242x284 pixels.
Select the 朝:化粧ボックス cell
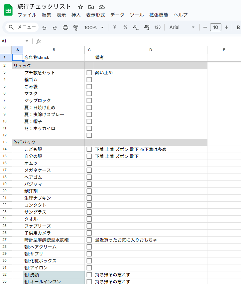click(54, 261)
